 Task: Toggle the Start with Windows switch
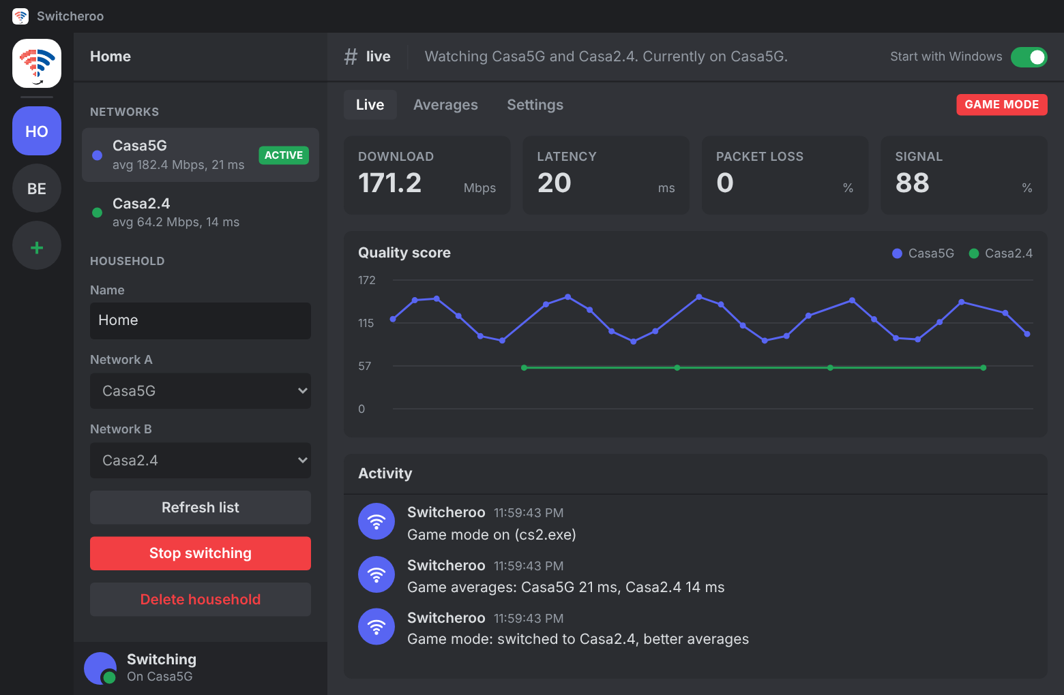coord(1029,57)
